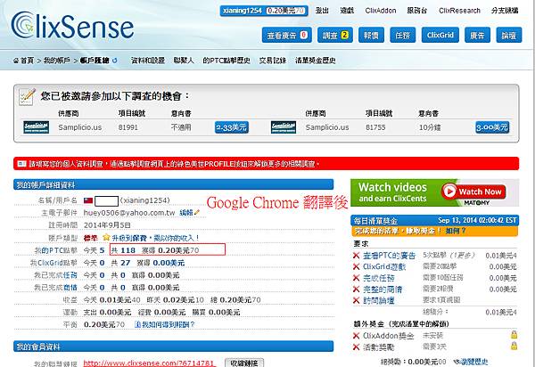The image size is (535, 367).
Task: Open ClixGrid遊戲 checklist link
Action: [384, 267]
